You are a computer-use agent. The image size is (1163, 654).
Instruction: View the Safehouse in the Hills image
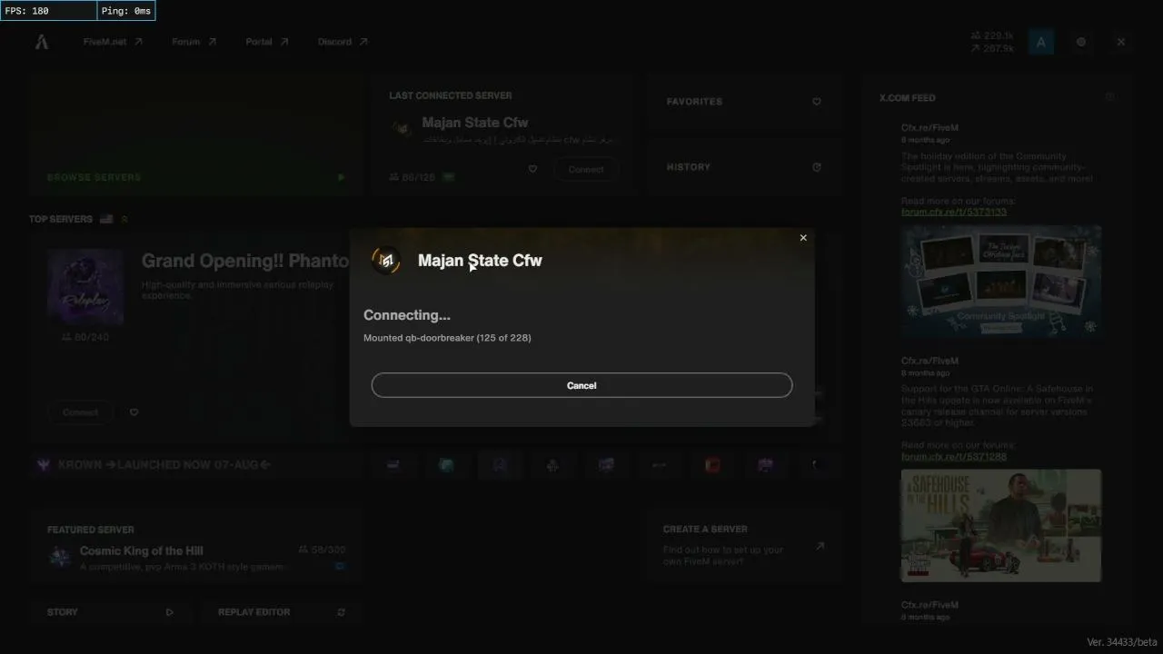(x=1001, y=525)
